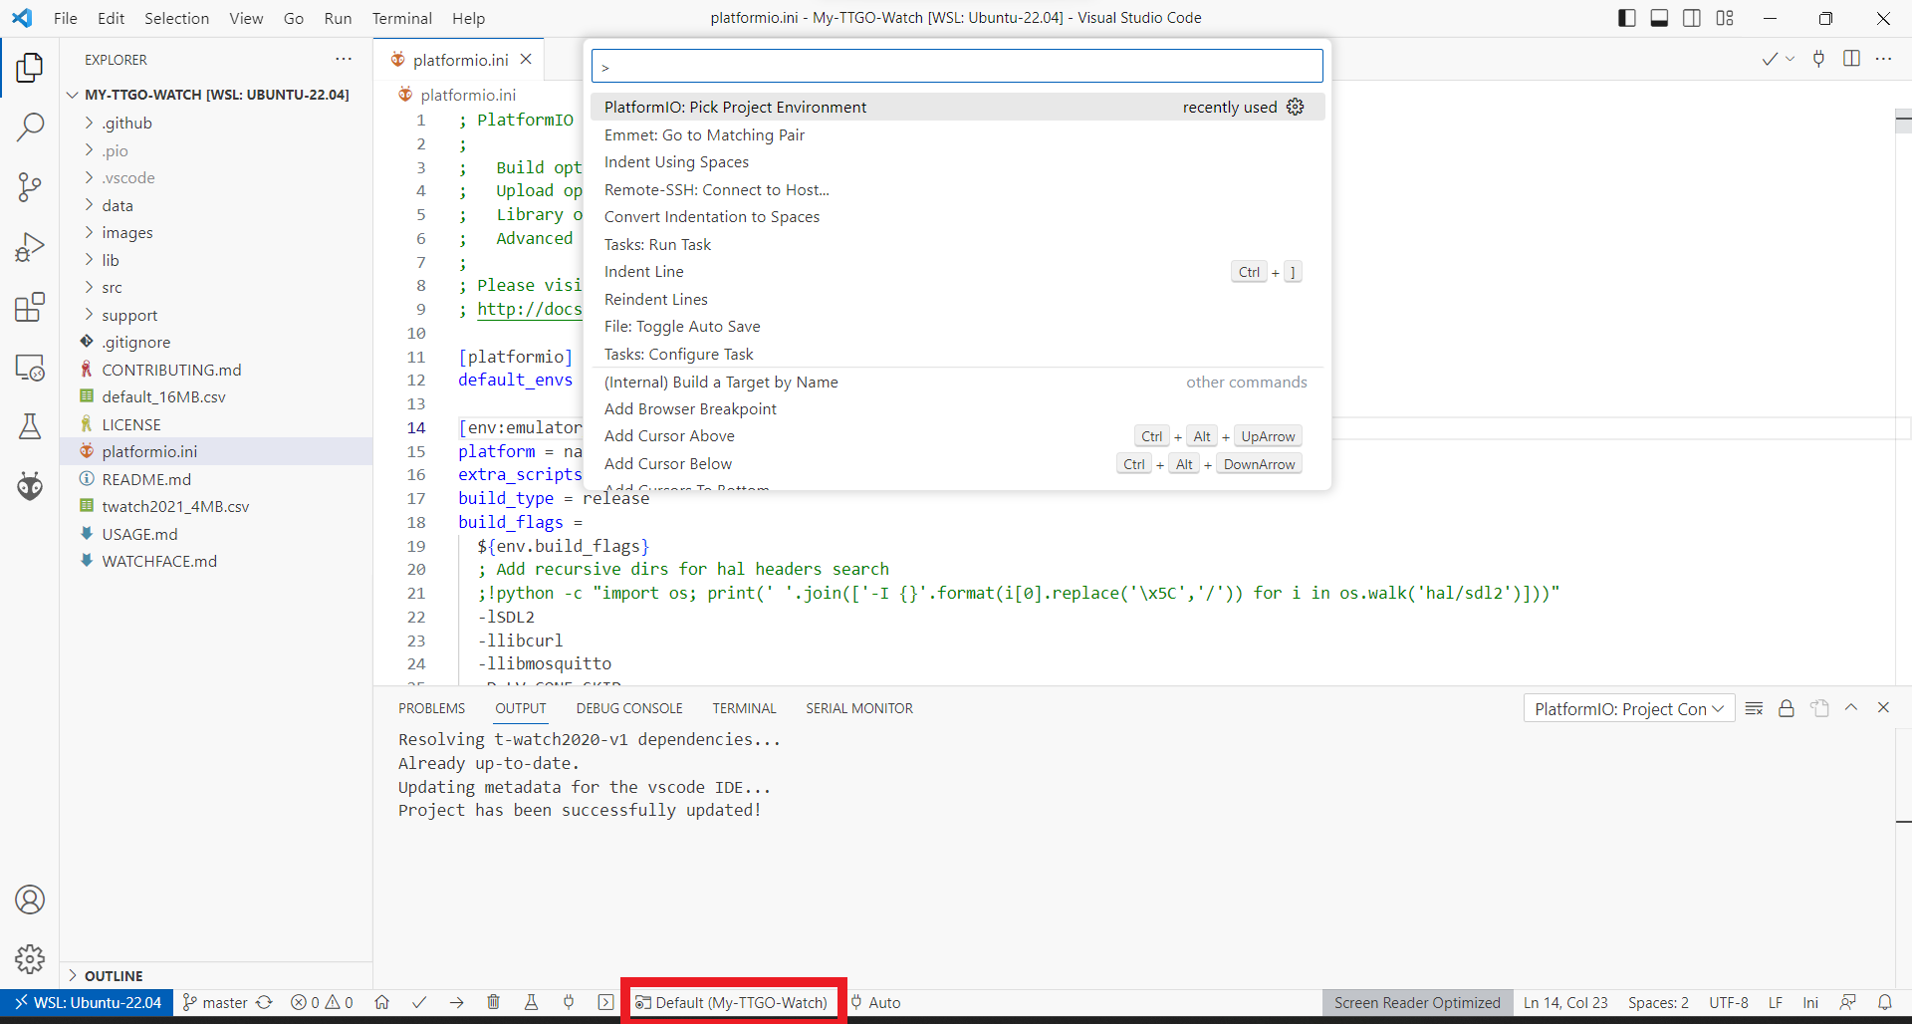Open build dropdown arrow beside checkmark
This screenshot has width=1912, height=1024.
[1790, 59]
